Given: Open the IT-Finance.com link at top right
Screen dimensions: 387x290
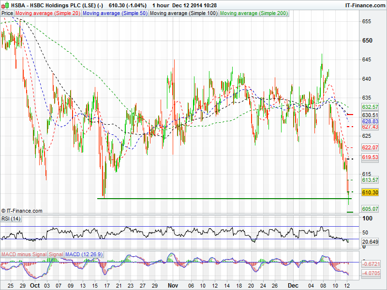Looking at the screenshot, I should pyautogui.click(x=365, y=5).
